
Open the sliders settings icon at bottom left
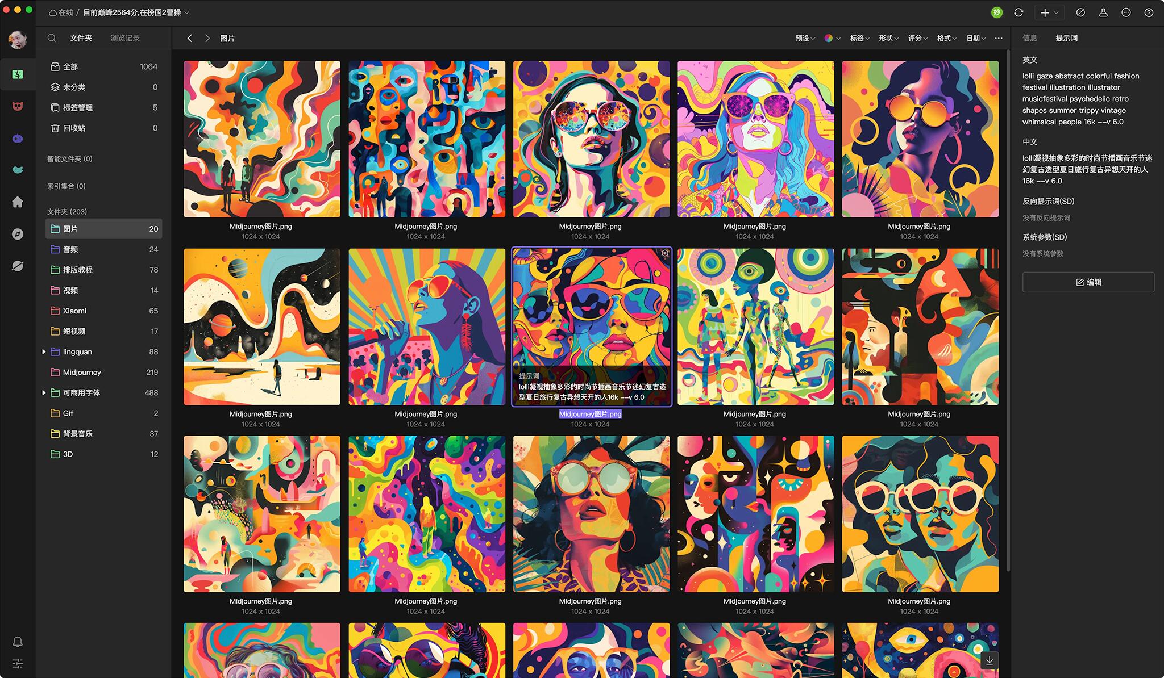tap(18, 663)
